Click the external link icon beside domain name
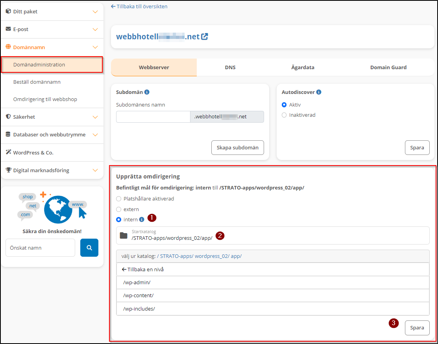 tap(204, 37)
